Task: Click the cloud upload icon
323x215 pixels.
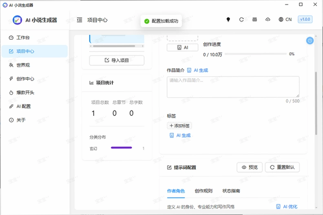Action: point(268,20)
